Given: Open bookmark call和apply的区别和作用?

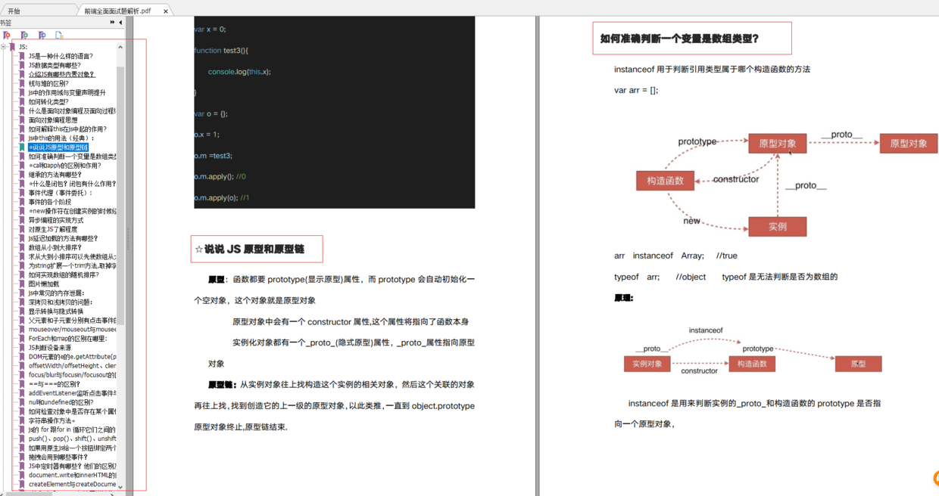Looking at the screenshot, I should (65, 166).
